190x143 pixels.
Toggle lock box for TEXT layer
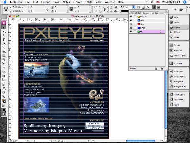point(135,24)
